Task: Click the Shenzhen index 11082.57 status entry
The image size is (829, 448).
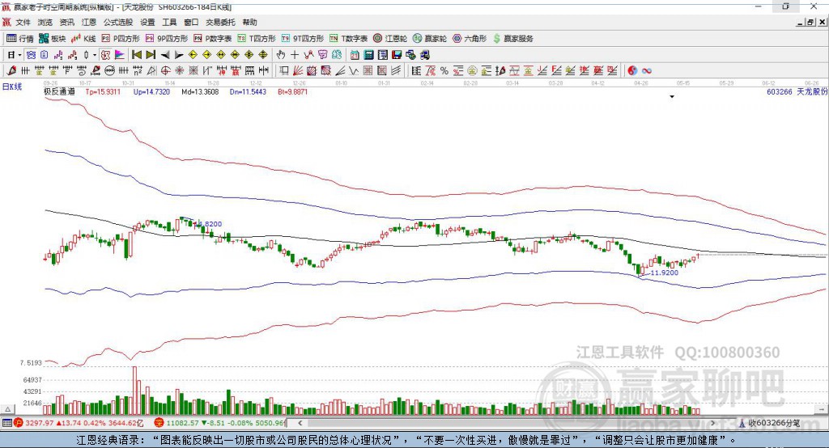Action: point(220,423)
